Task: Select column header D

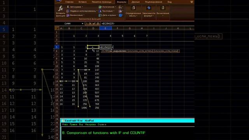Action: [93, 28]
